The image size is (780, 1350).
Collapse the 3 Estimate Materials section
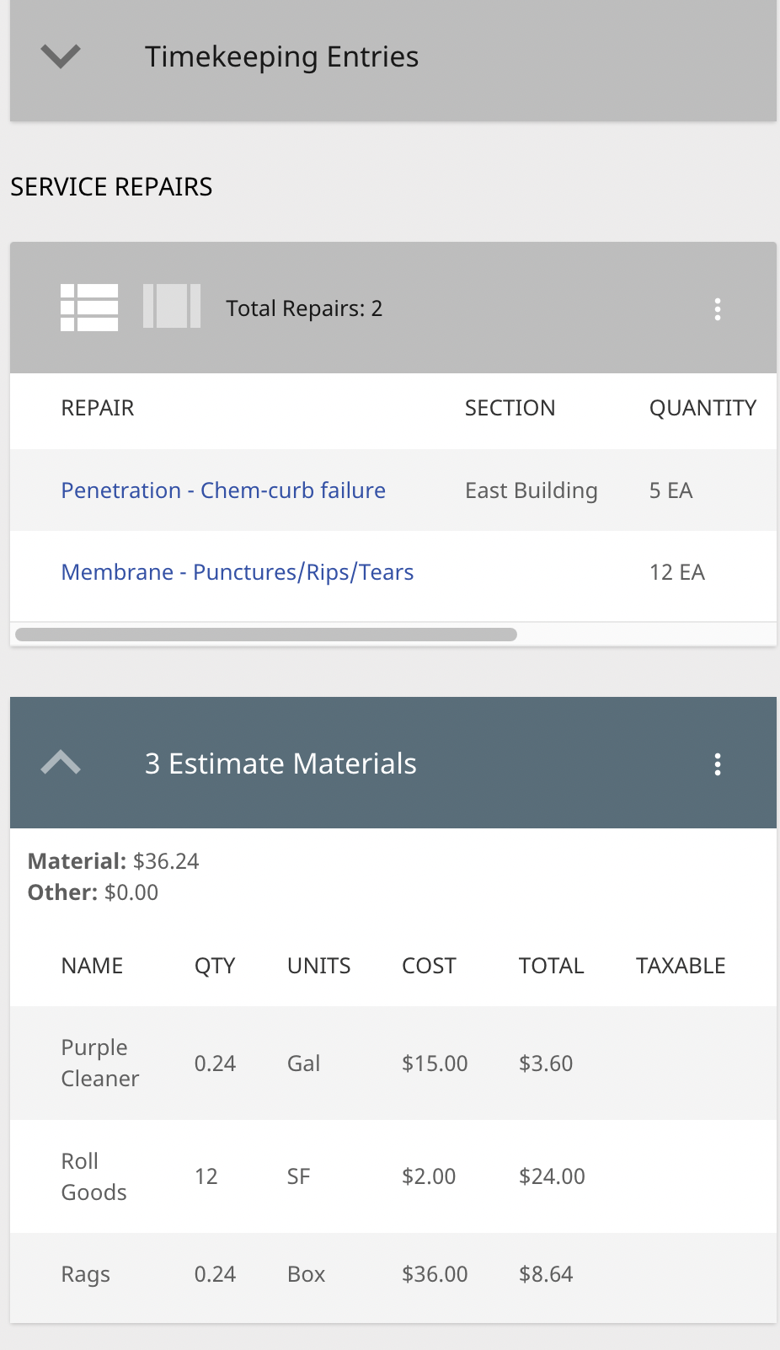tap(61, 763)
